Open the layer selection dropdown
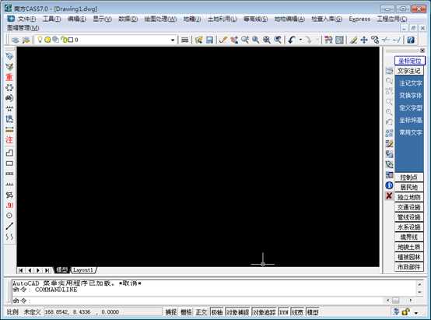Image resolution: width=431 pixels, height=320 pixels. pos(173,40)
